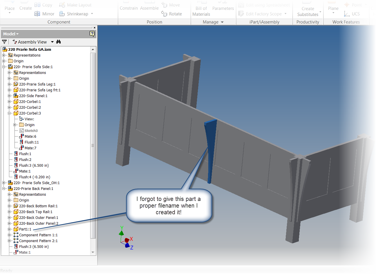Collapse 220-Prarie Back Panel:1 node
376x274 pixels.
[4, 188]
